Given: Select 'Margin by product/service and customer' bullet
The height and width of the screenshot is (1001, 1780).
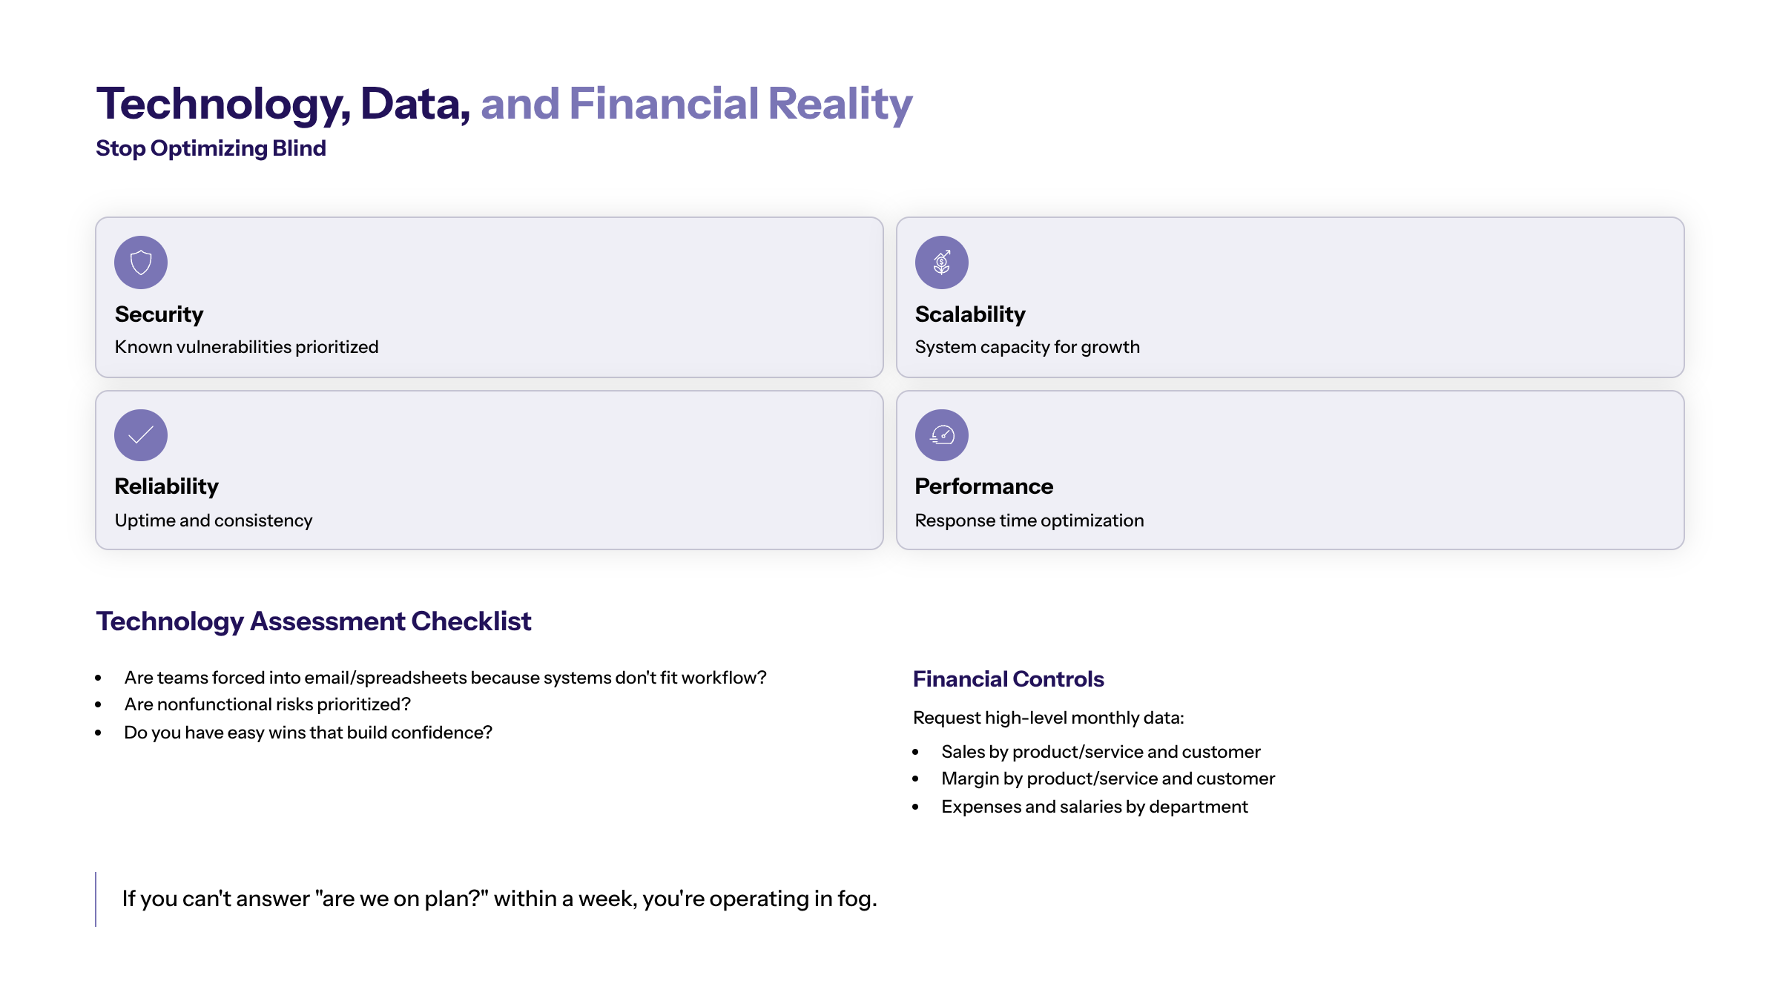Looking at the screenshot, I should tap(1108, 779).
